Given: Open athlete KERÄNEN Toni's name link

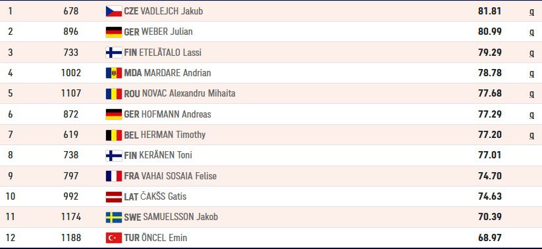Looking at the screenshot, I should coord(165,155).
